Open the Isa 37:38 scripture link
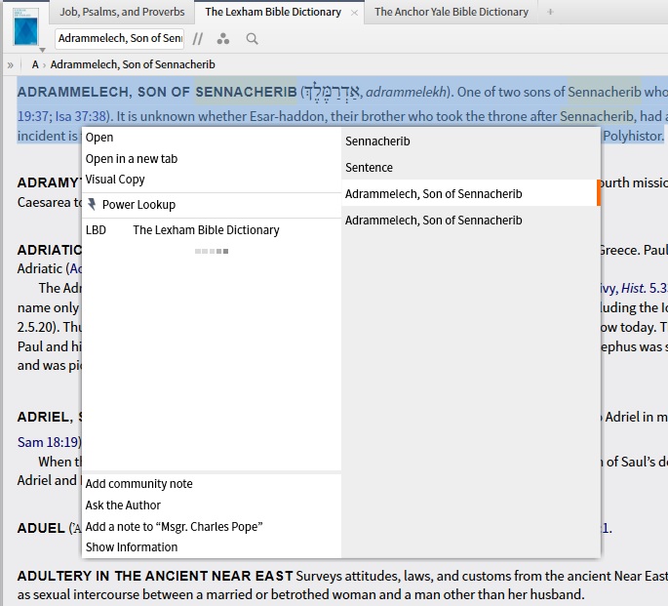 (81, 116)
